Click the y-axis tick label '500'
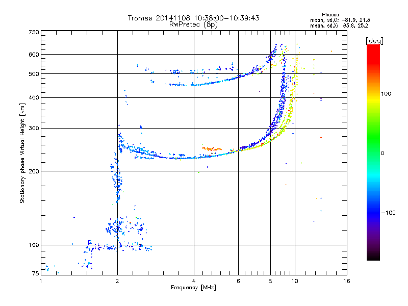Viewport: 408px width, 306px height. tap(34, 74)
